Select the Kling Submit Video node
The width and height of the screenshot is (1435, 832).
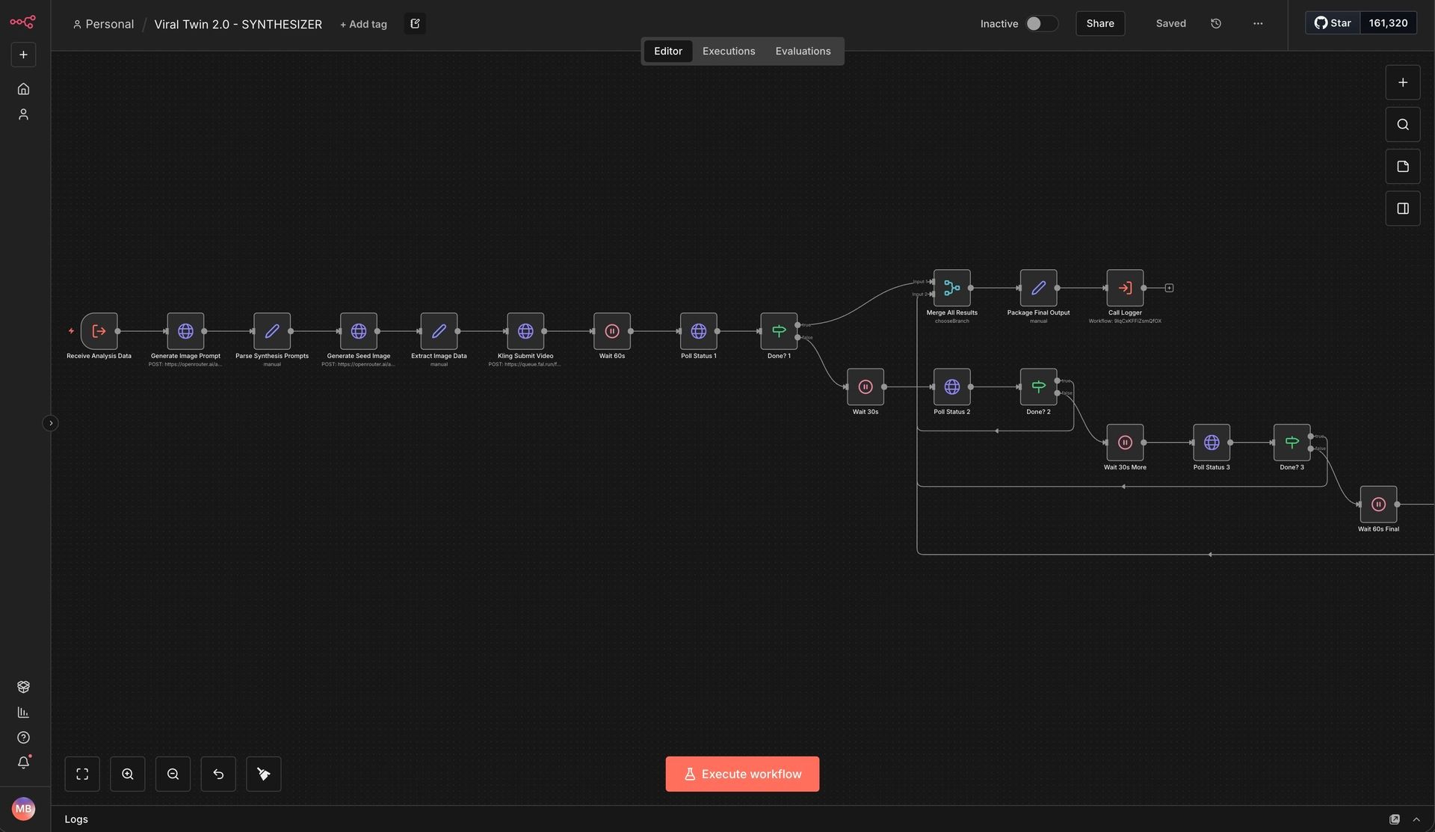click(x=525, y=331)
